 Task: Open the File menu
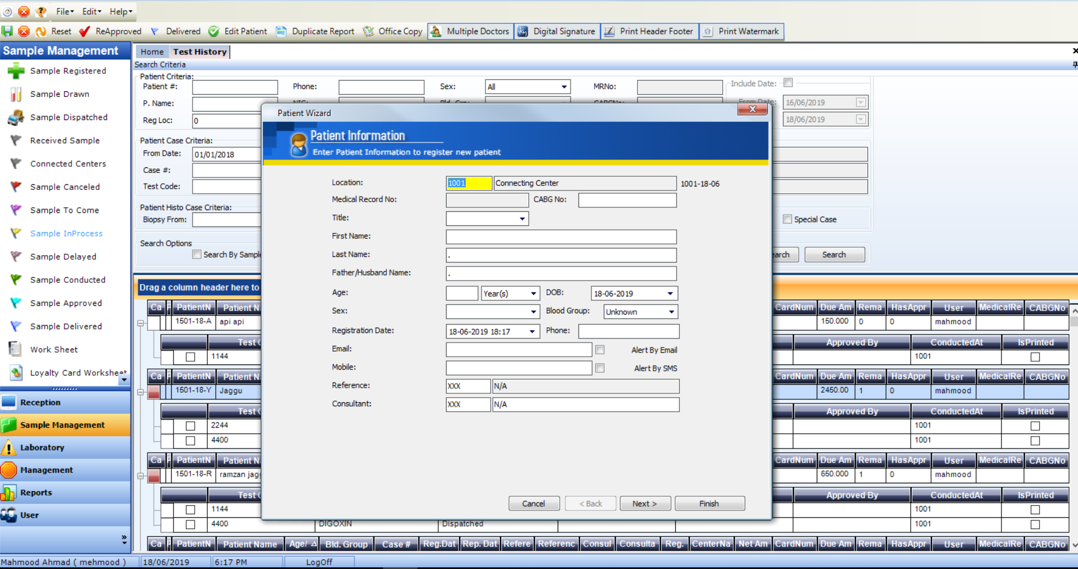point(63,11)
